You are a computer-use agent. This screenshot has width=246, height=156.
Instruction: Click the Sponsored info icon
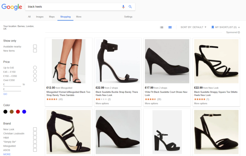(x=239, y=32)
